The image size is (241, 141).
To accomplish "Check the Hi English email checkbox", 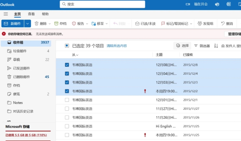I will click(x=67, y=126).
